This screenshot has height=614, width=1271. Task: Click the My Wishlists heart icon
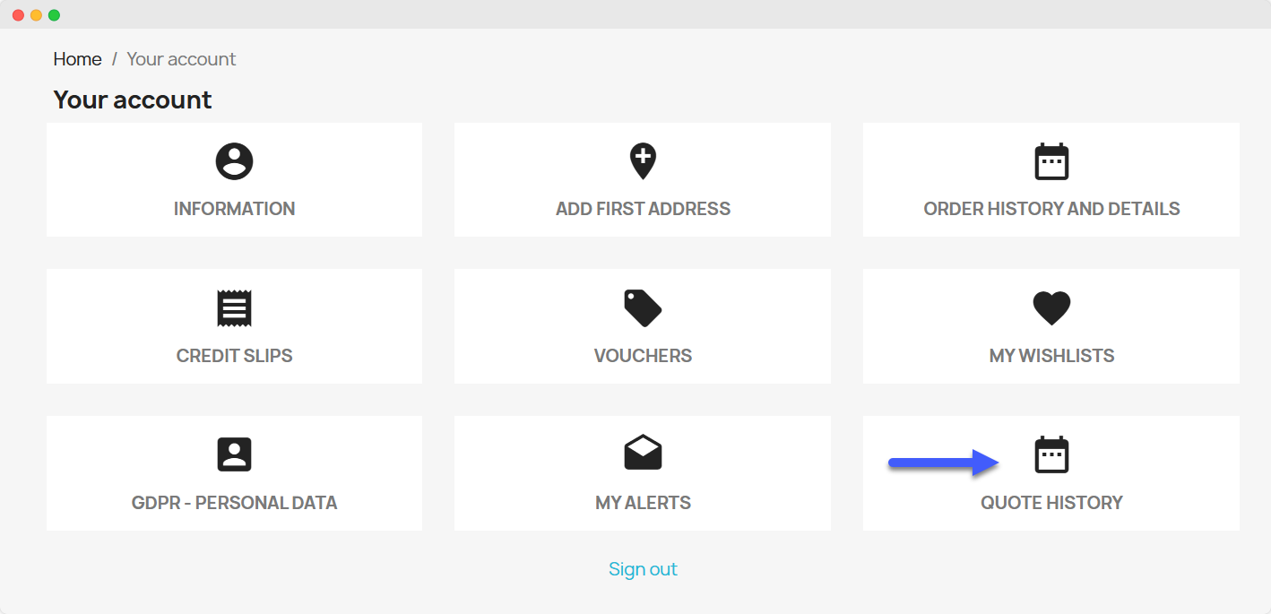pyautogui.click(x=1051, y=308)
